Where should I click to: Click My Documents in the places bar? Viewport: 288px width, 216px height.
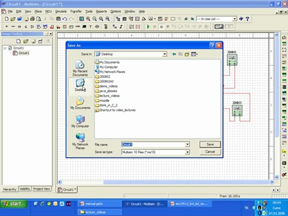tap(80, 103)
